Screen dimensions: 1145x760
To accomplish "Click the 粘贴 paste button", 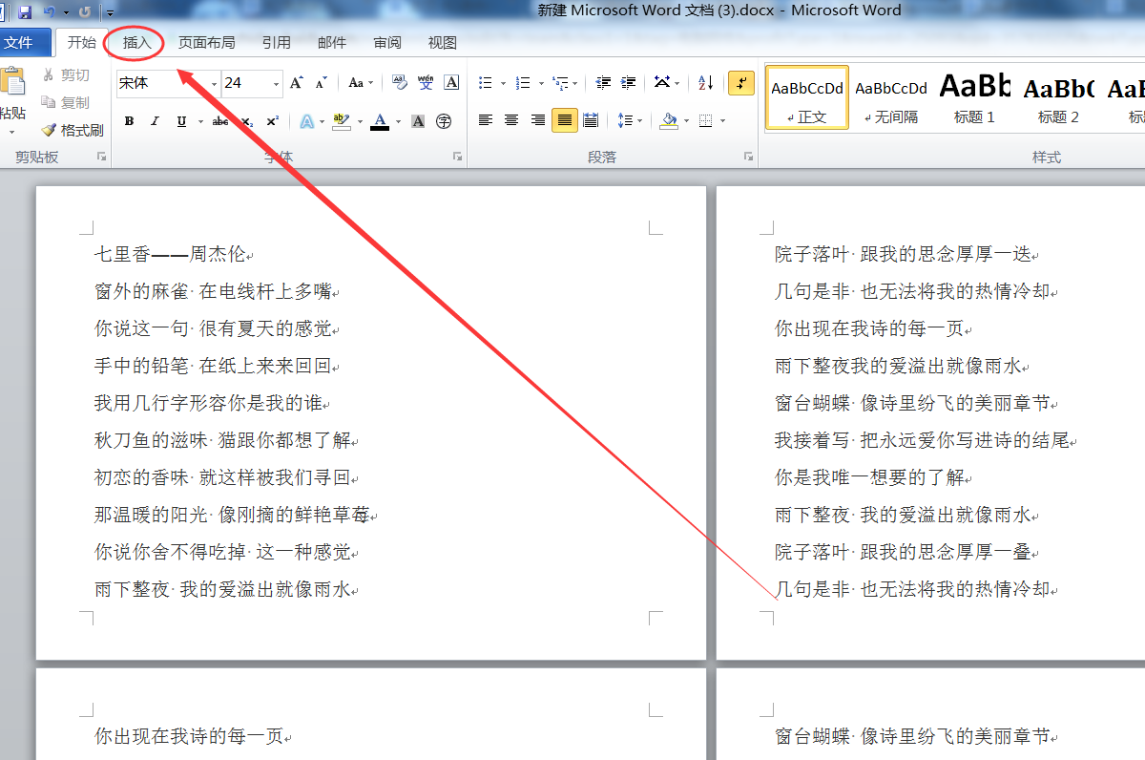I will (x=12, y=99).
